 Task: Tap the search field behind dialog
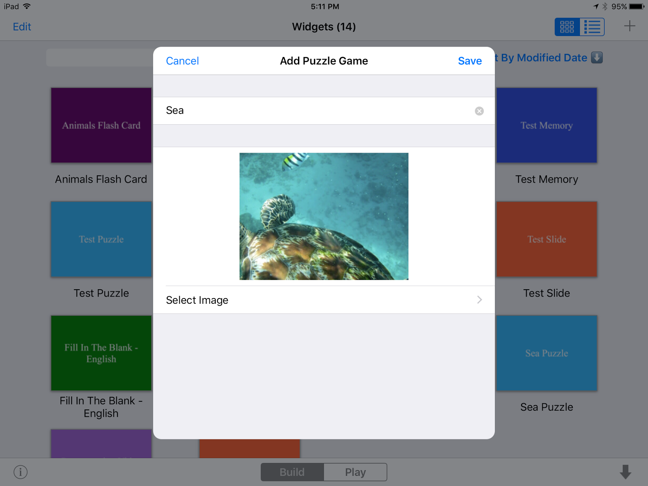click(100, 58)
